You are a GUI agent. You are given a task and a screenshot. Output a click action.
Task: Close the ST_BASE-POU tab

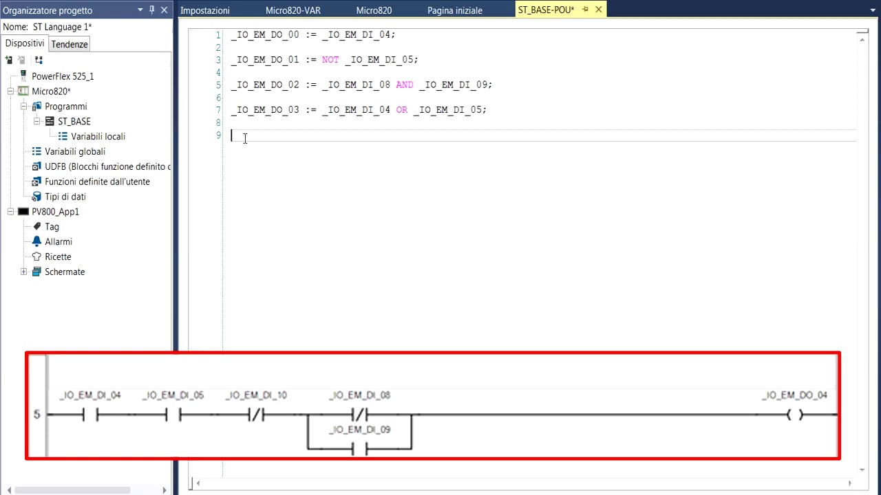599,10
